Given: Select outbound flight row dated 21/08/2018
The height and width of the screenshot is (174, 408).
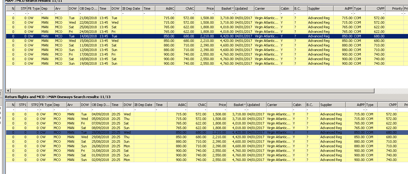Looking at the screenshot, I should [x=88, y=18].
